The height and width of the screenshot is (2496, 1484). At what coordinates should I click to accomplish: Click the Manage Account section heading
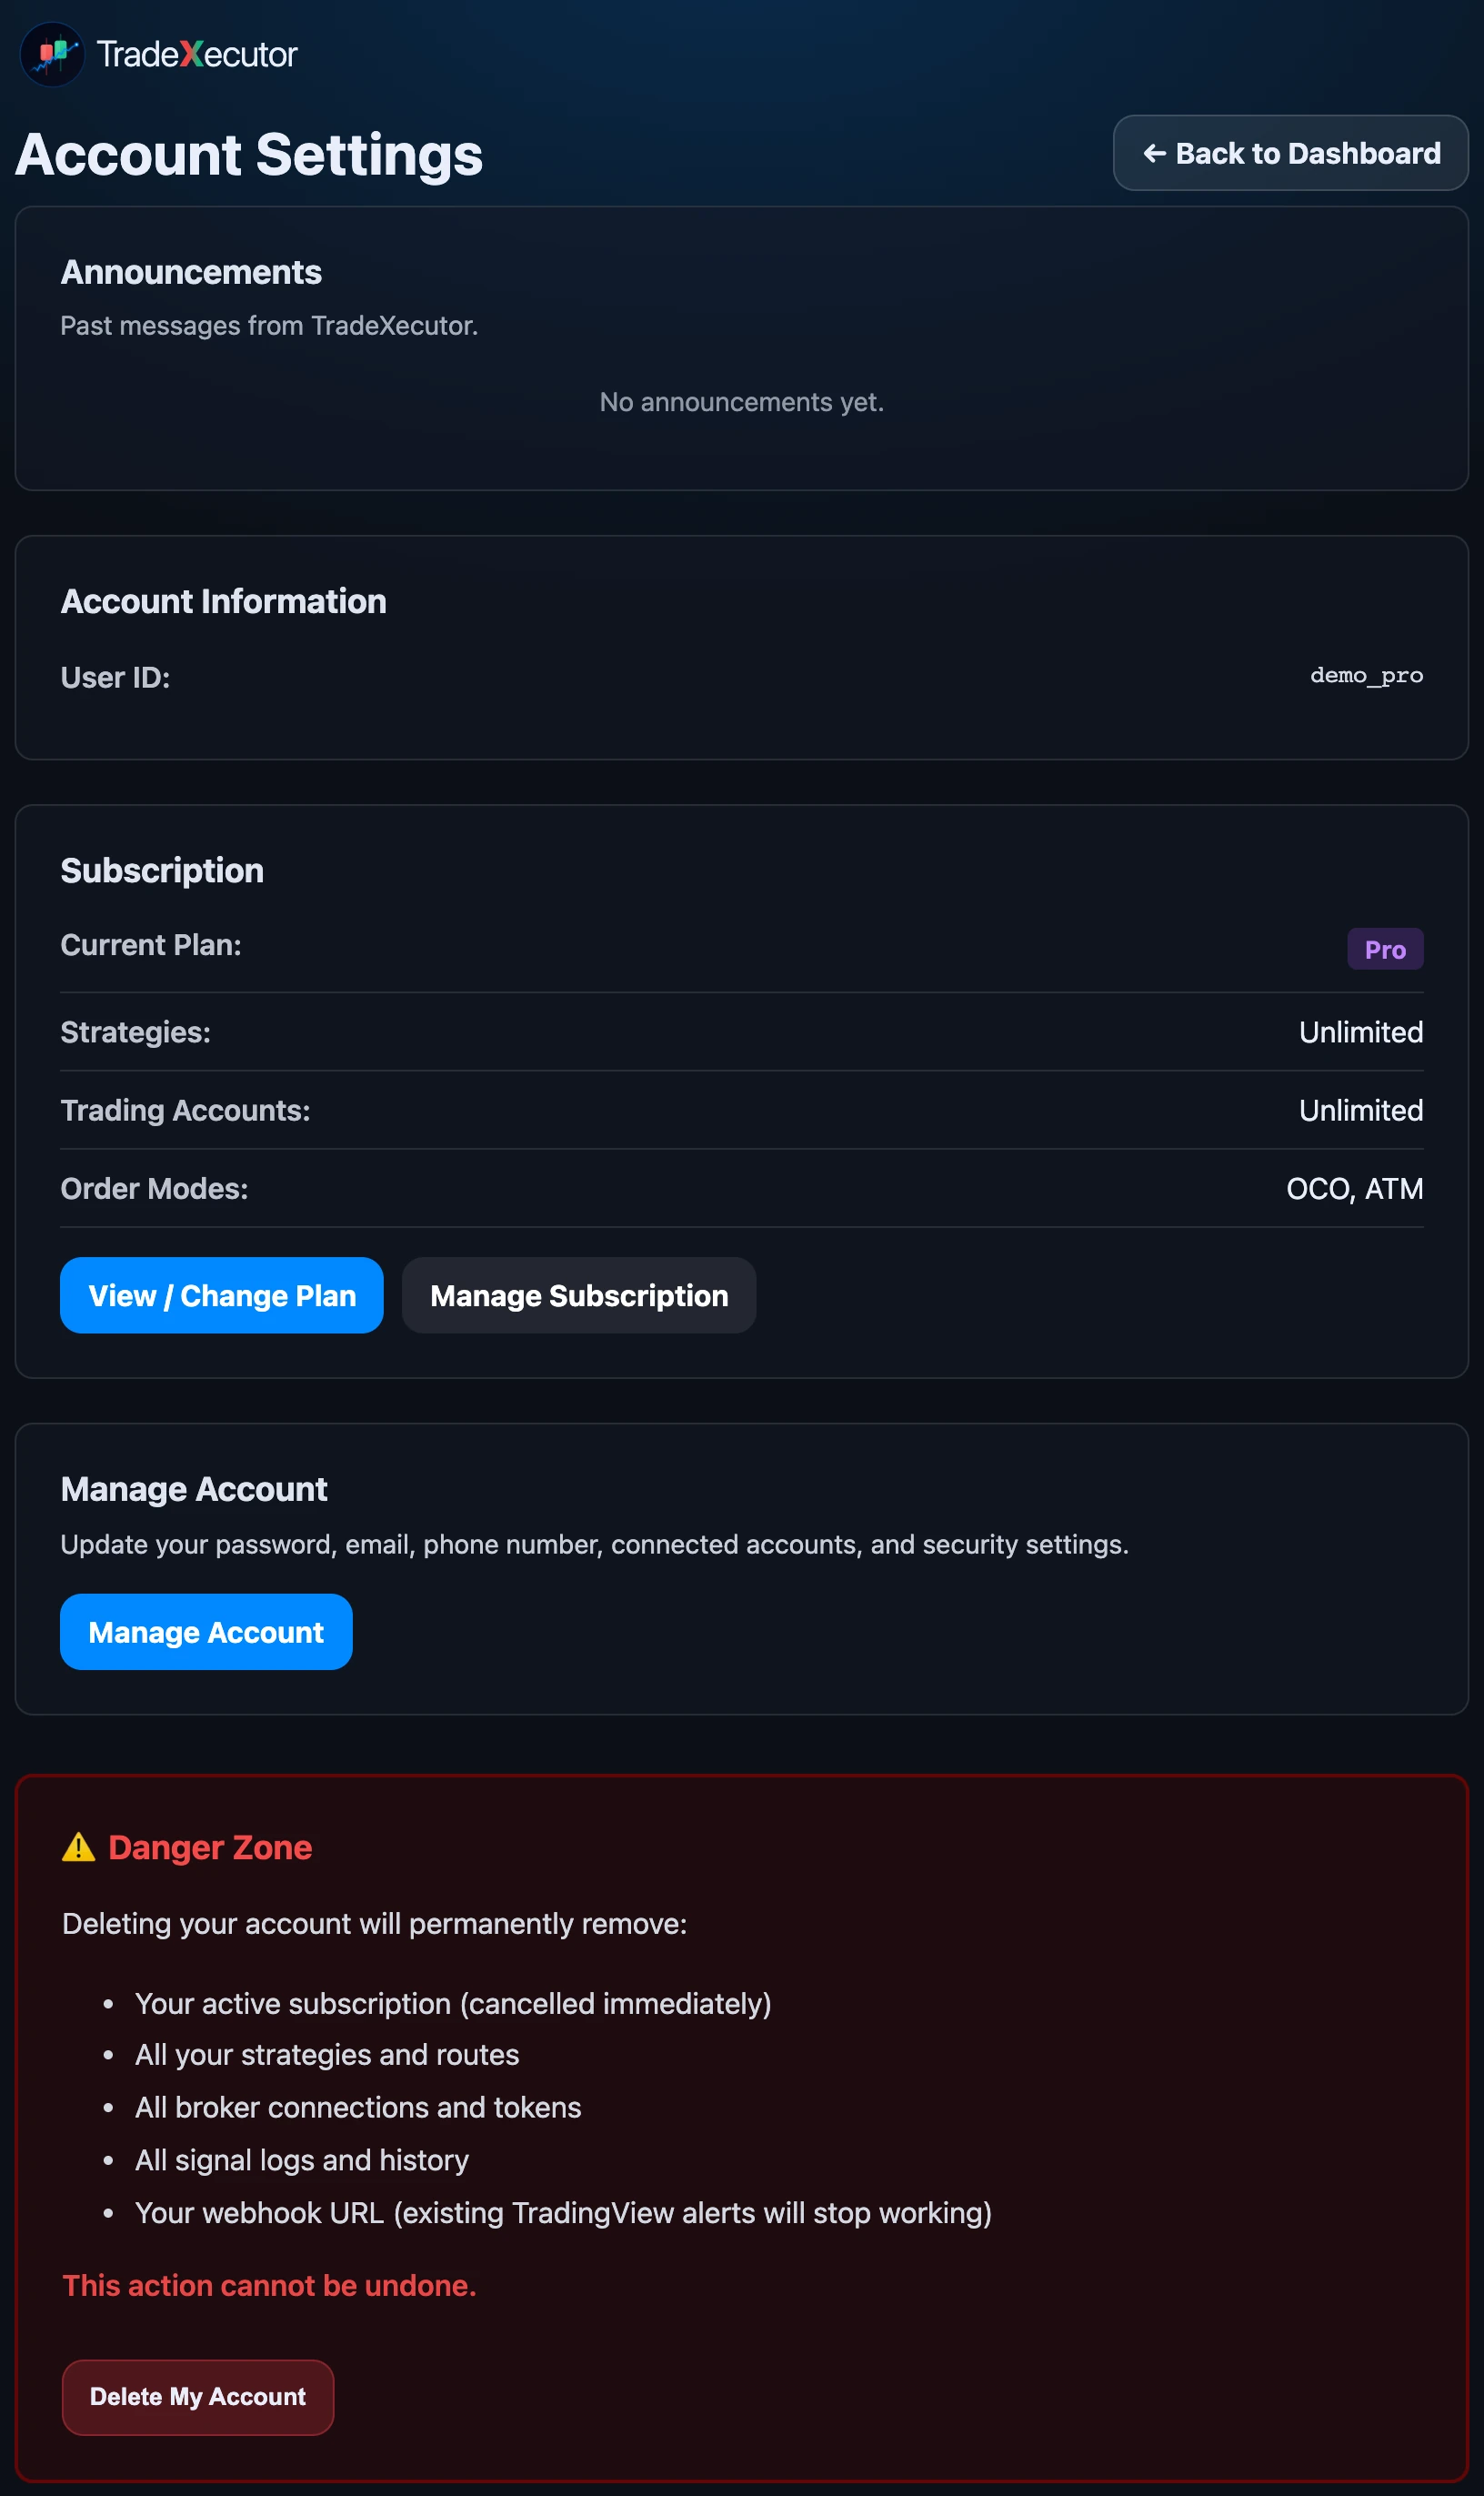(194, 1490)
